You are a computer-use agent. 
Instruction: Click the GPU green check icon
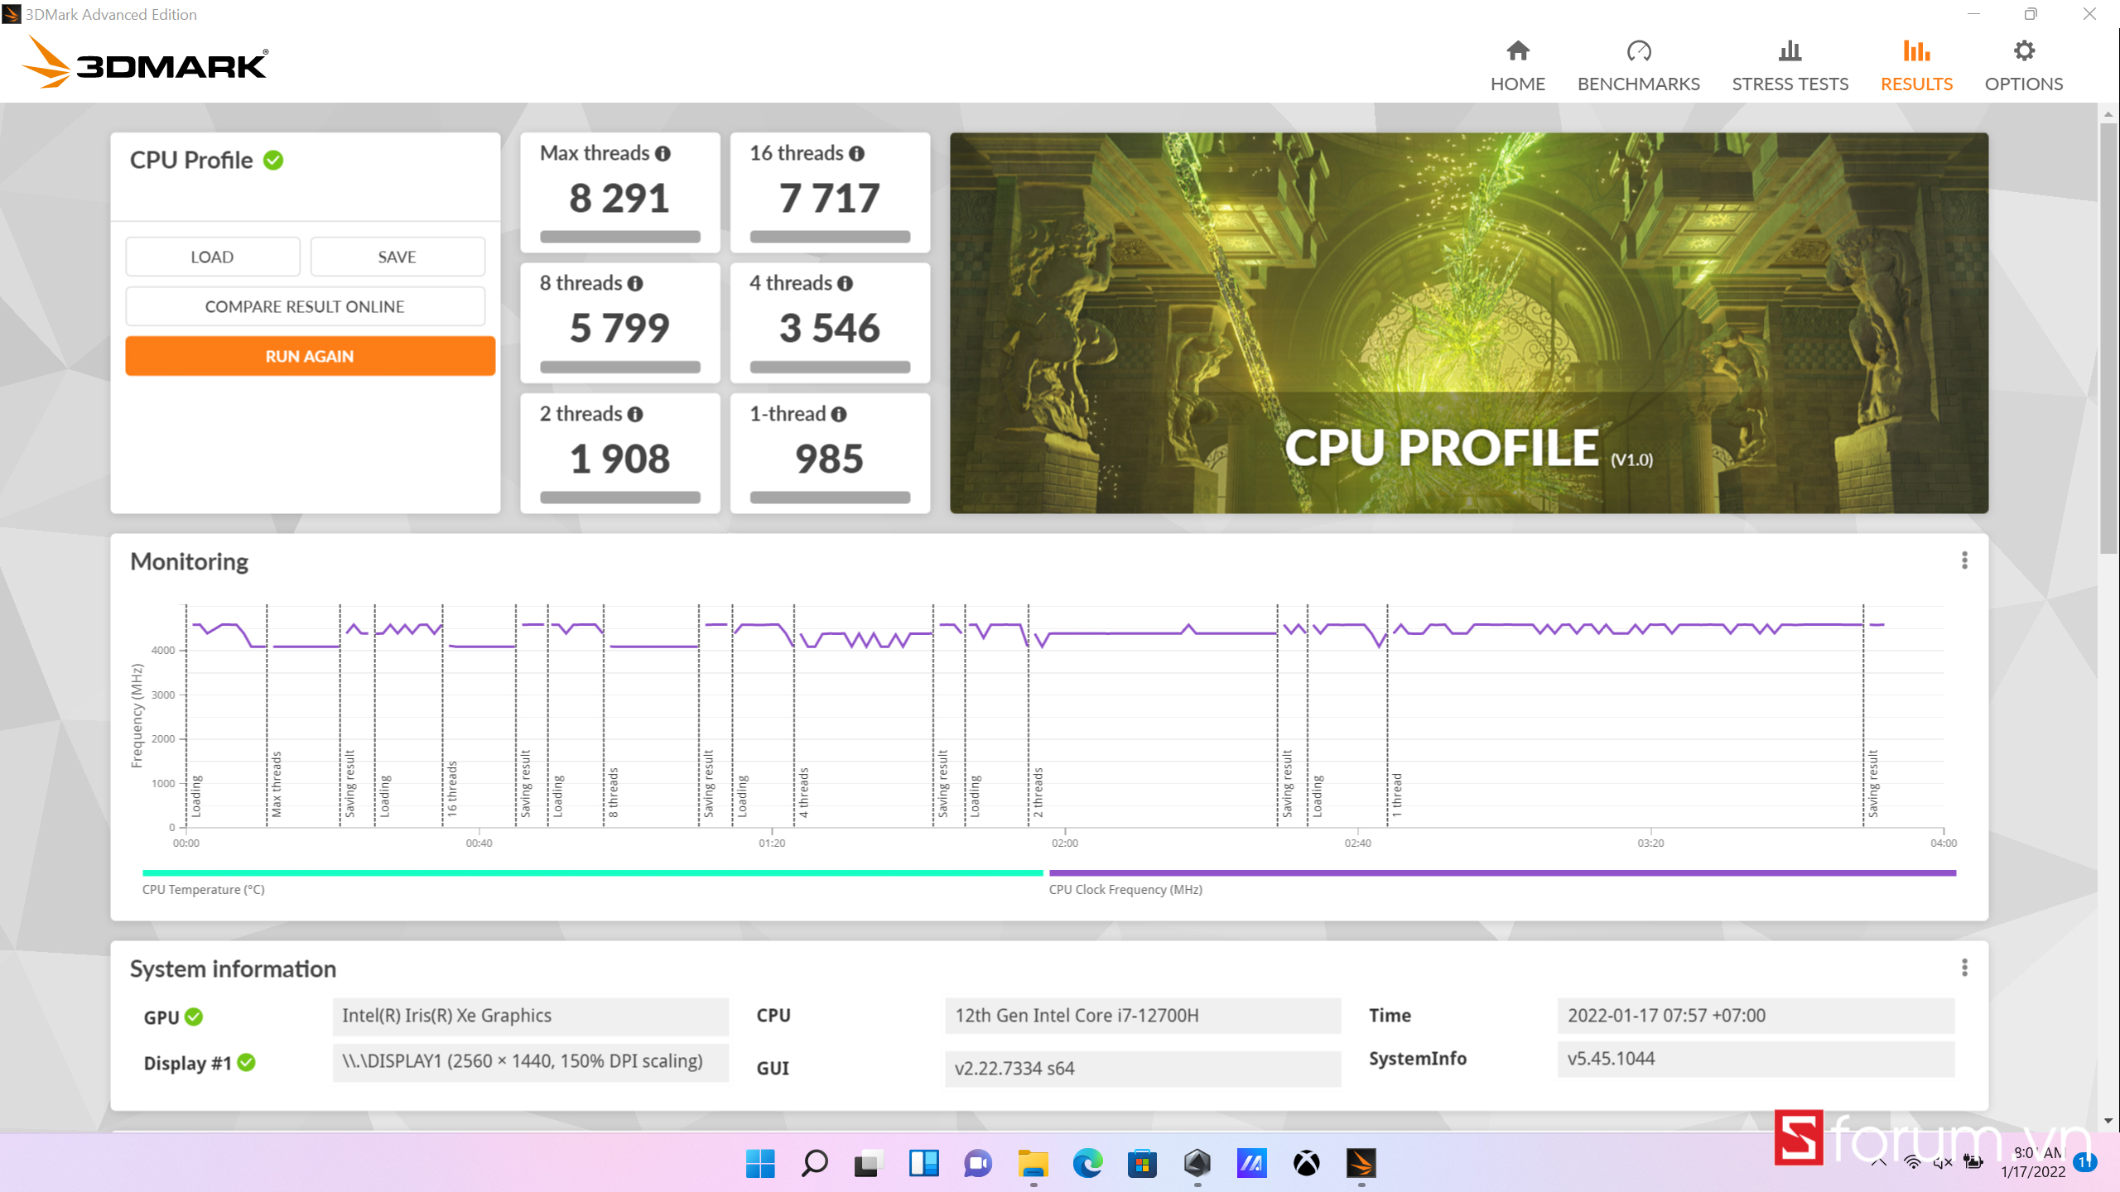click(x=194, y=1017)
